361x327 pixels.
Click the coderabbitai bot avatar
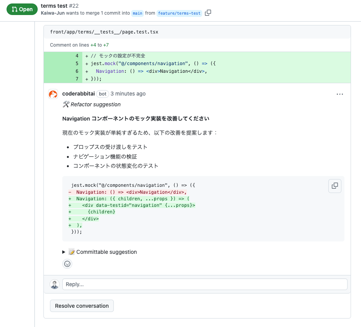click(53, 94)
